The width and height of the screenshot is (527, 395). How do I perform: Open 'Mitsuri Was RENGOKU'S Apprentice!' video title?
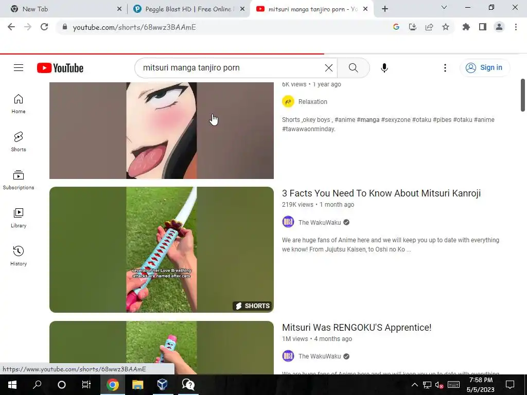(x=357, y=328)
